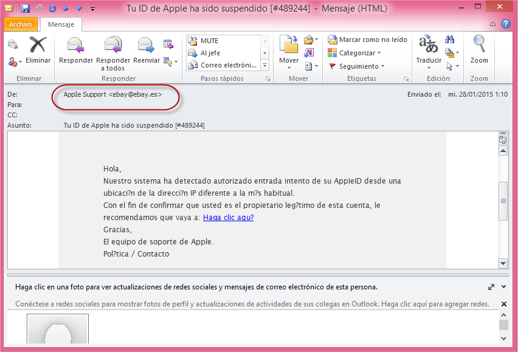The height and width of the screenshot is (352, 518).
Task: Select the Mensaje ribbon tab
Action: [x=61, y=24]
